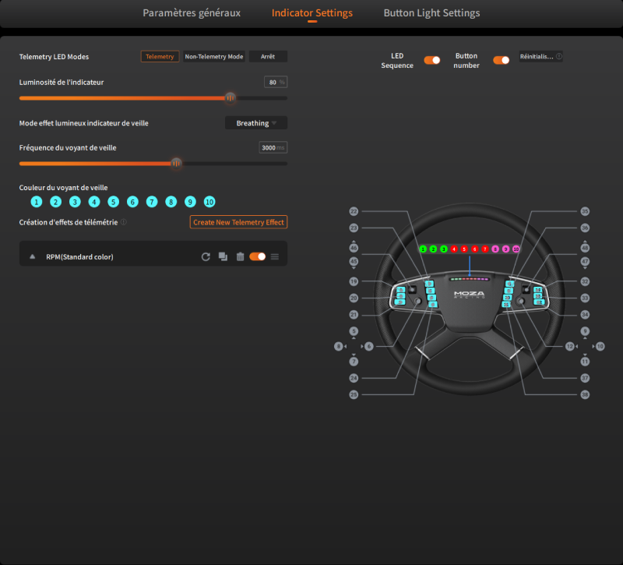The width and height of the screenshot is (623, 565).
Task: Click the info icon next to Création d'effets de télémétrie
Action: (122, 221)
